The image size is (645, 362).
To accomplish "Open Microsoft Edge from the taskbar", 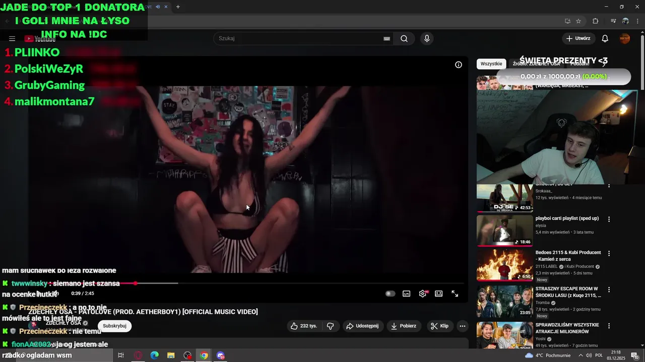I will [x=155, y=355].
